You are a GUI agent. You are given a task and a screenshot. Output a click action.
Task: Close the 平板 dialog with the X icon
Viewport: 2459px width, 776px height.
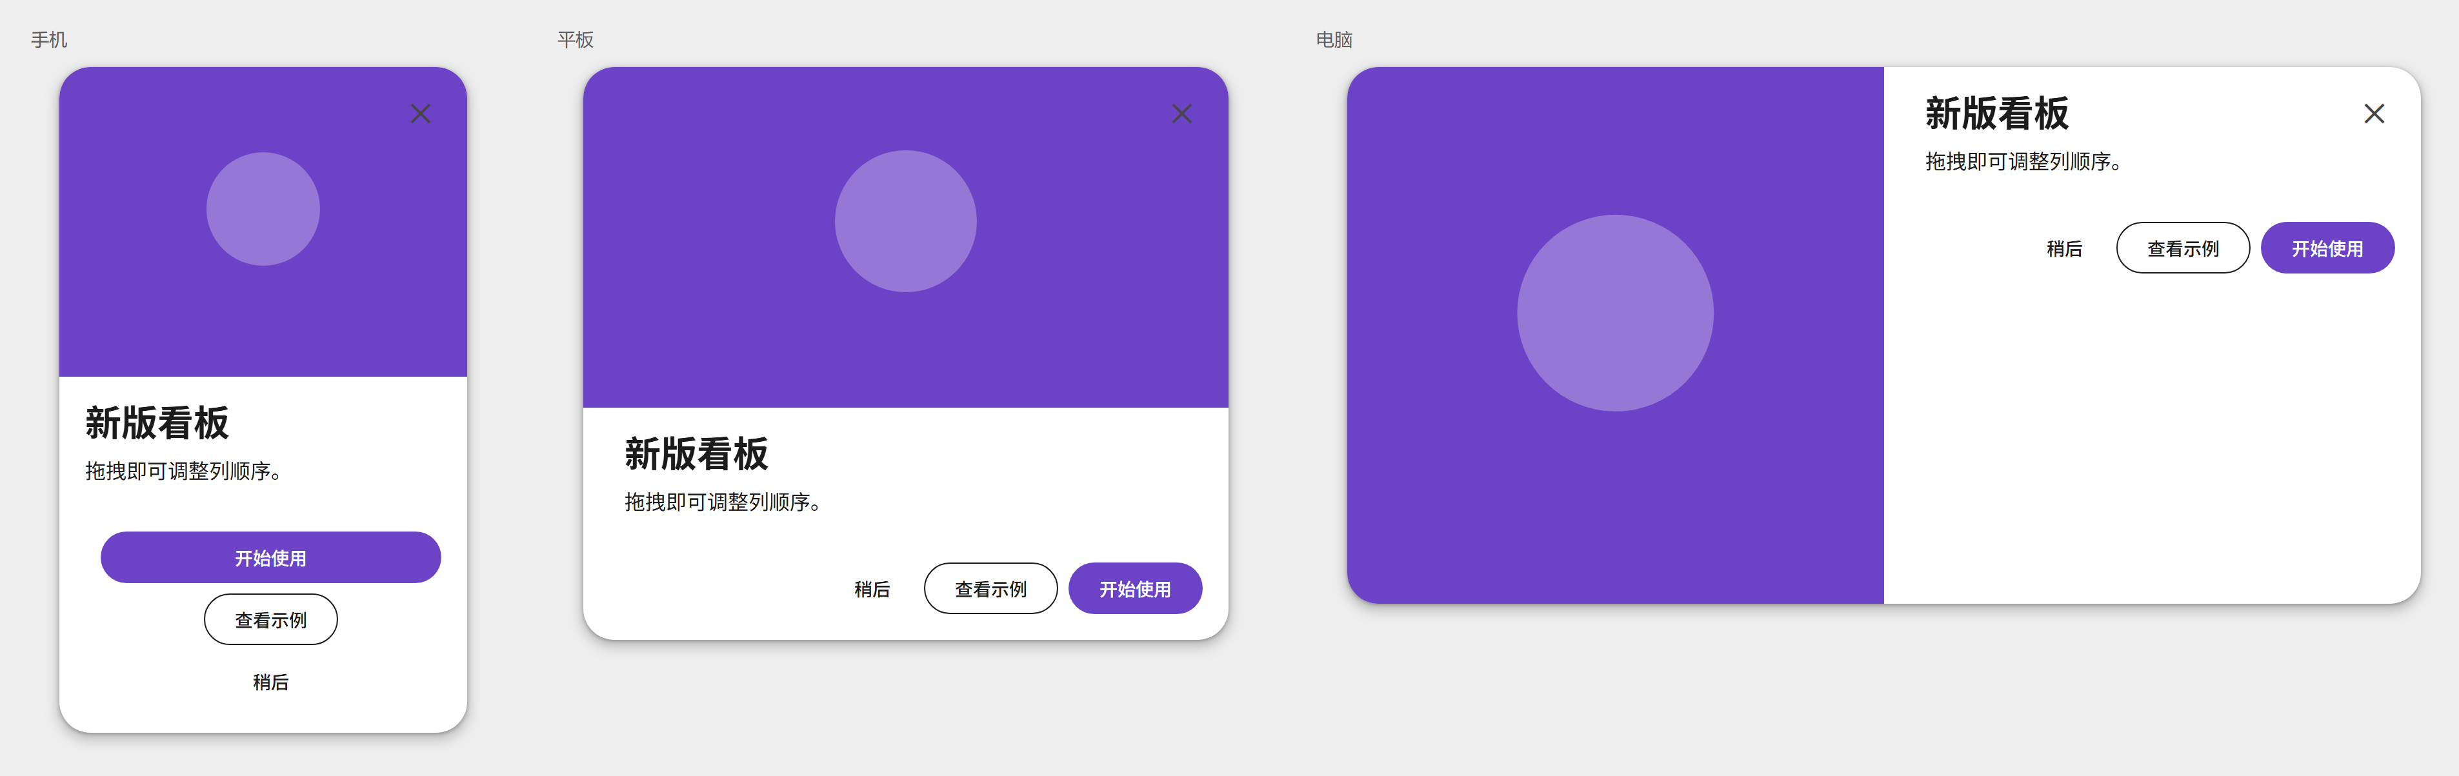pyautogui.click(x=1182, y=114)
